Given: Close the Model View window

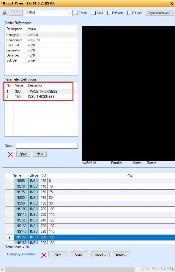Looking at the screenshot, I should coord(172,3).
